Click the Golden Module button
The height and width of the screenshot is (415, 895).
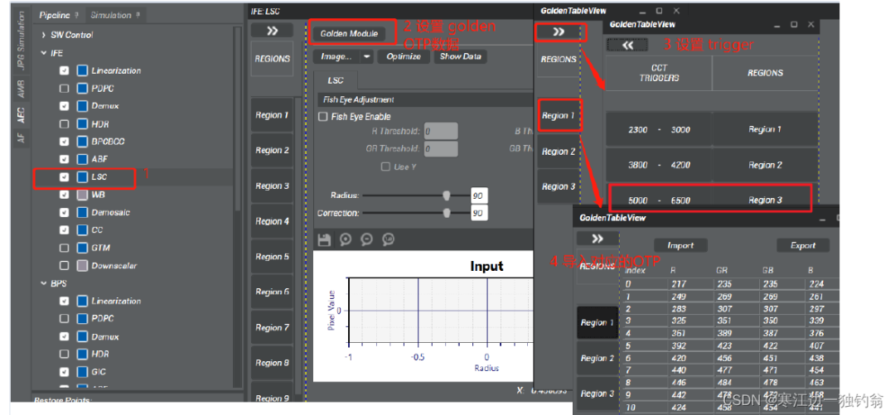[348, 34]
